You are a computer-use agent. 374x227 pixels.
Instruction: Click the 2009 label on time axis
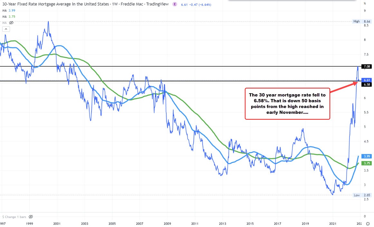[x=167, y=224]
